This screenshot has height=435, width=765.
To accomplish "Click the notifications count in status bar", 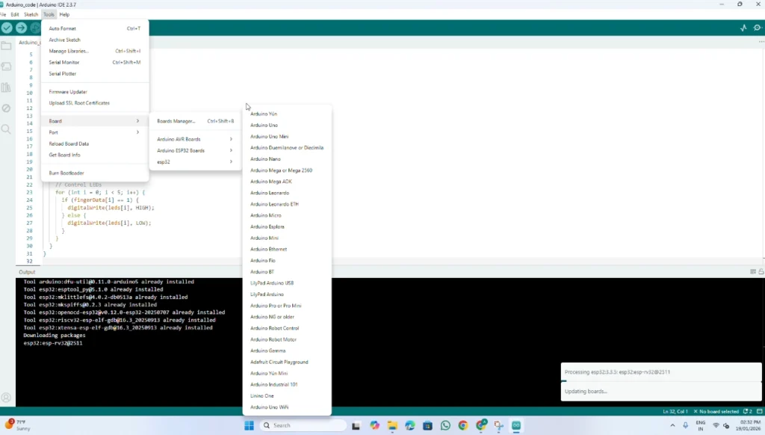I will [x=748, y=412].
